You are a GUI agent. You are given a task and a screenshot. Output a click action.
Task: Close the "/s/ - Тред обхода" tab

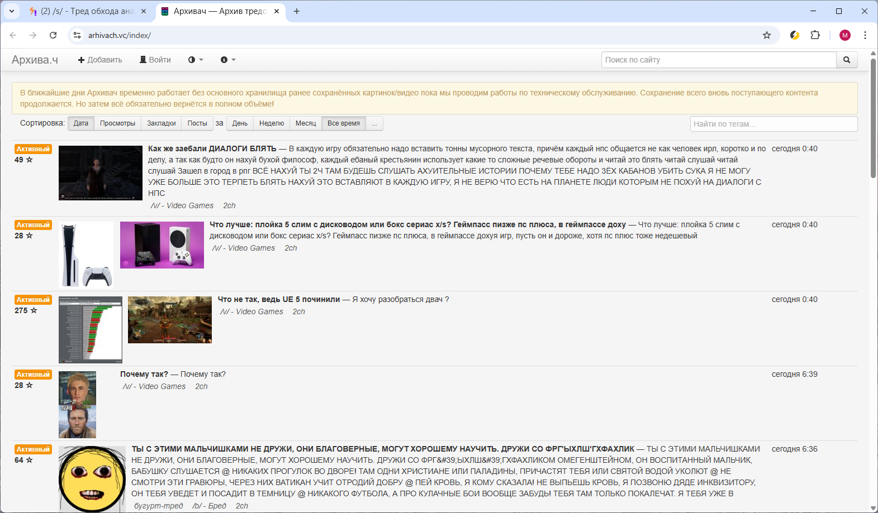click(x=144, y=11)
